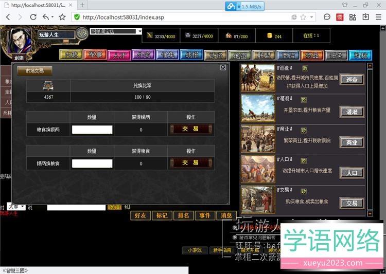
Task: Open the 内政 internal affairs tab
Action: click(x=71, y=55)
